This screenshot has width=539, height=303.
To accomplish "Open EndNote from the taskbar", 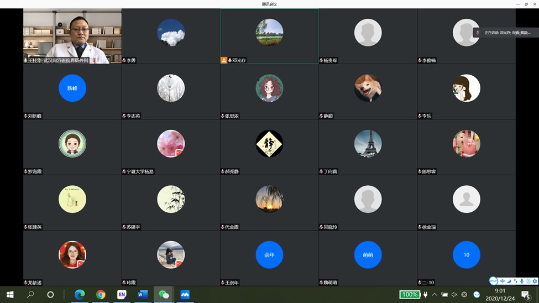I will point(122,295).
